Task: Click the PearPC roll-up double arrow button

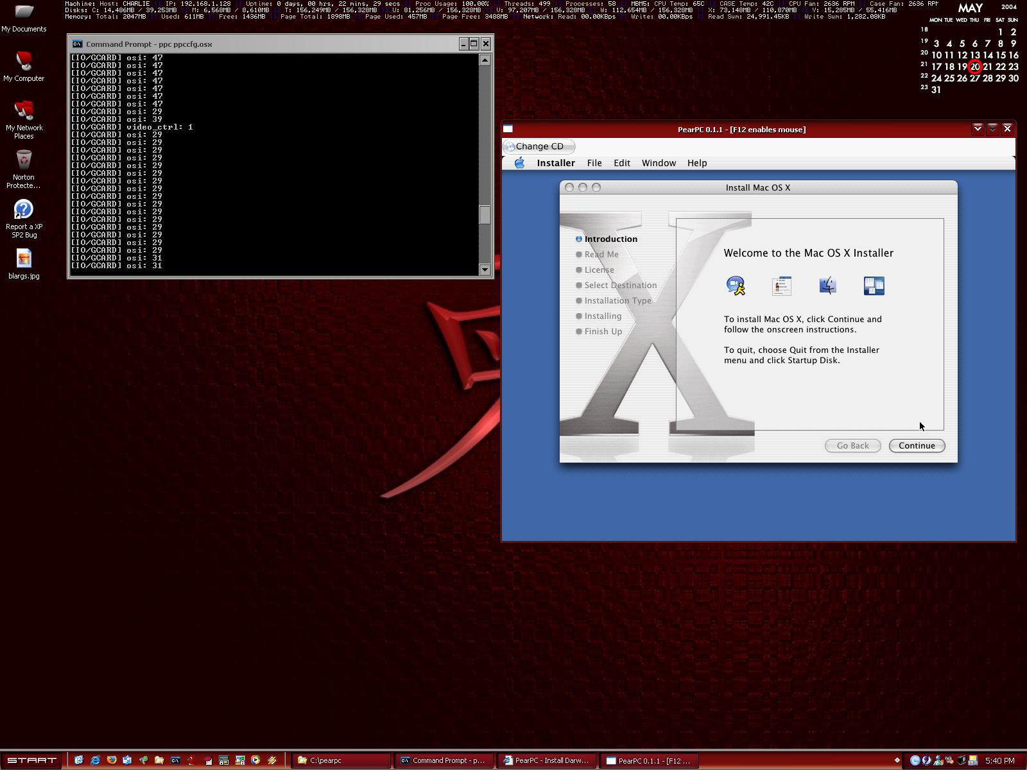Action: (x=992, y=128)
